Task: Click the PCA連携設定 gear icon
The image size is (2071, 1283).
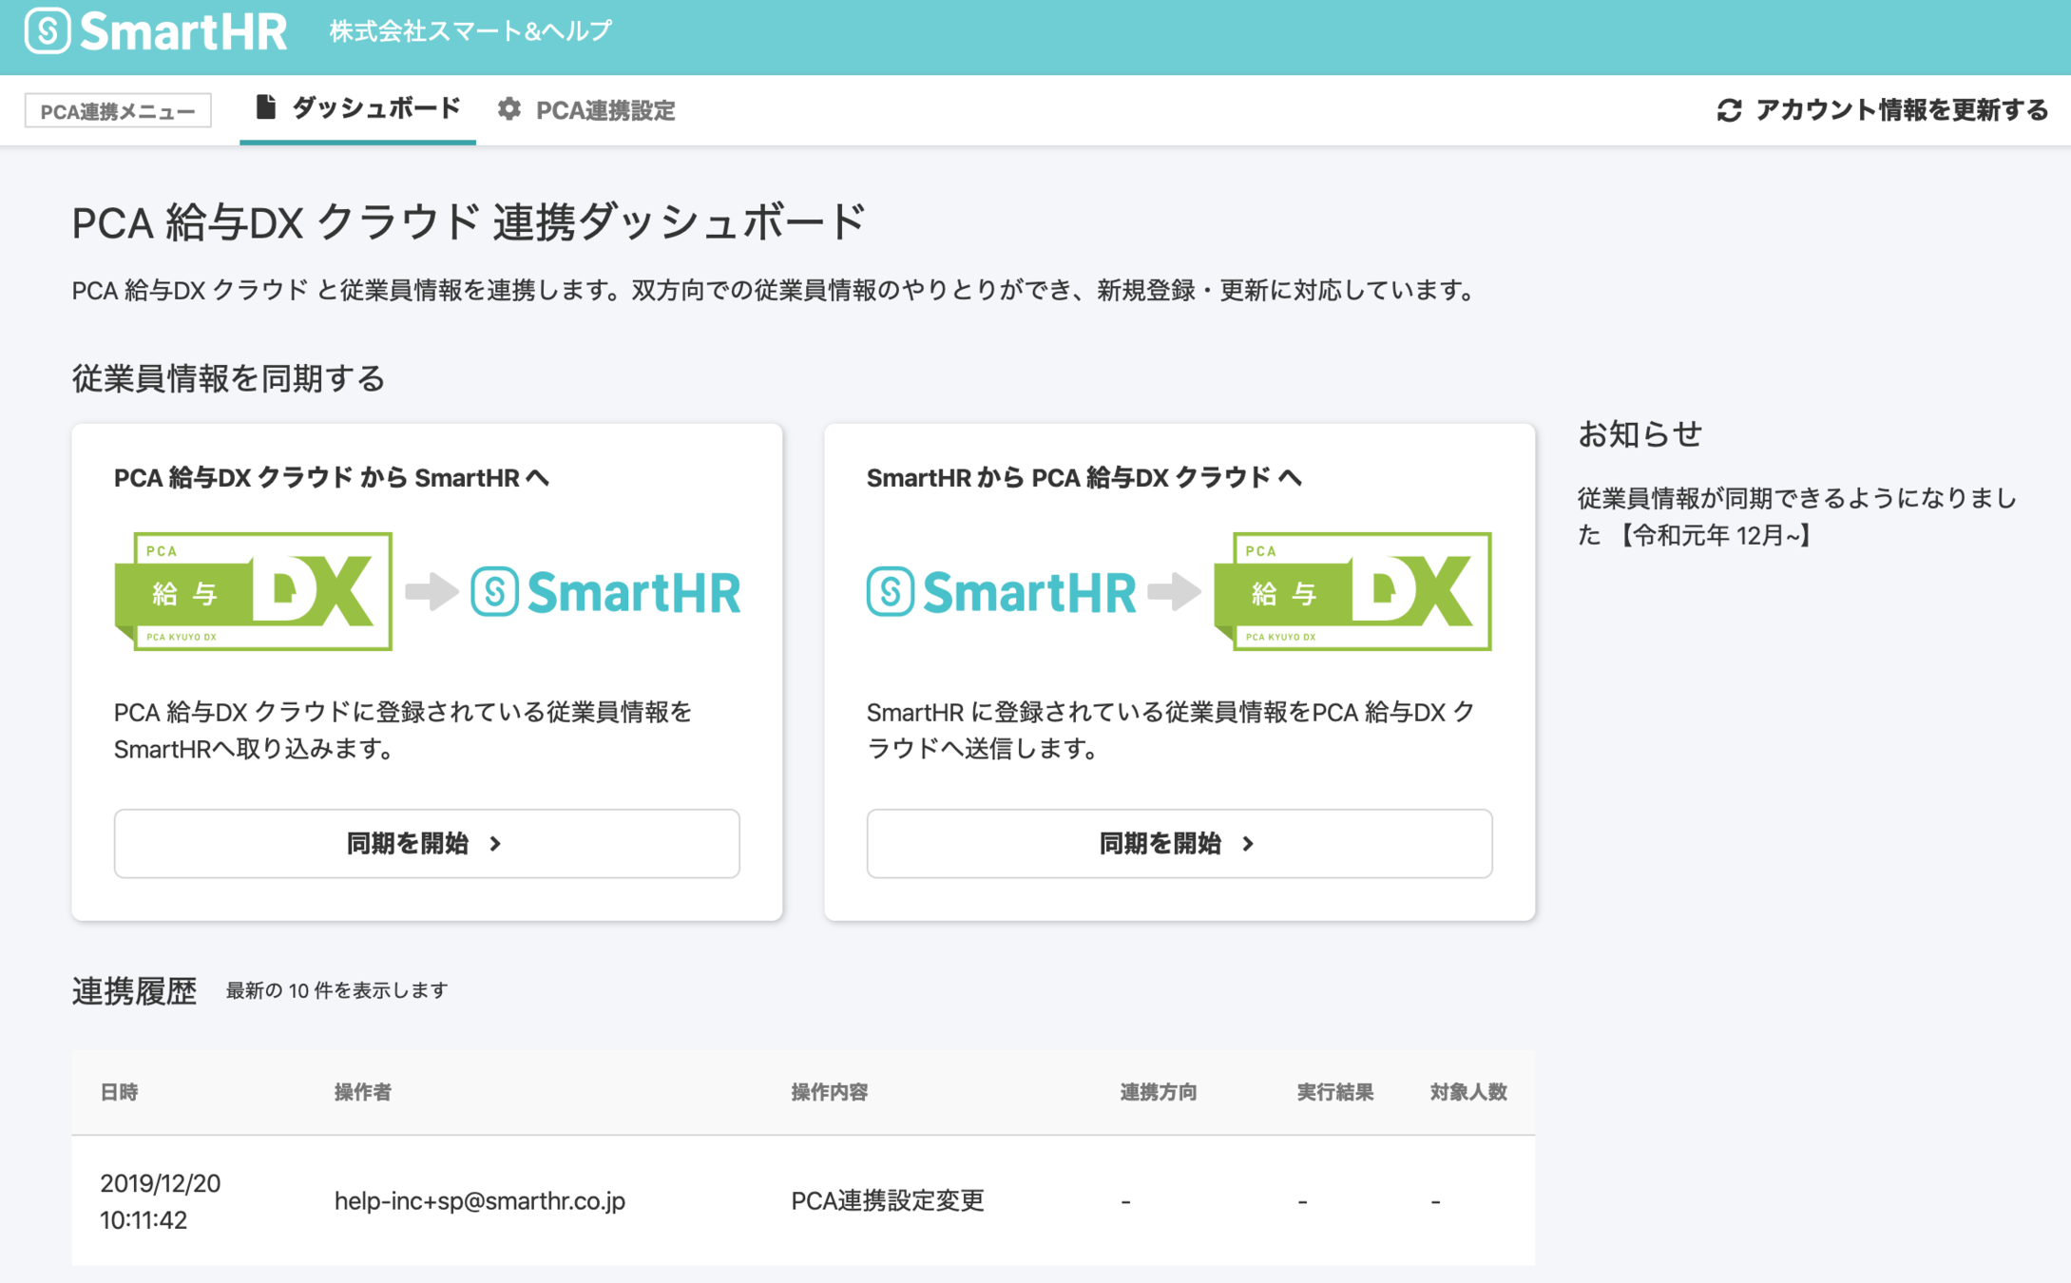Action: click(509, 109)
